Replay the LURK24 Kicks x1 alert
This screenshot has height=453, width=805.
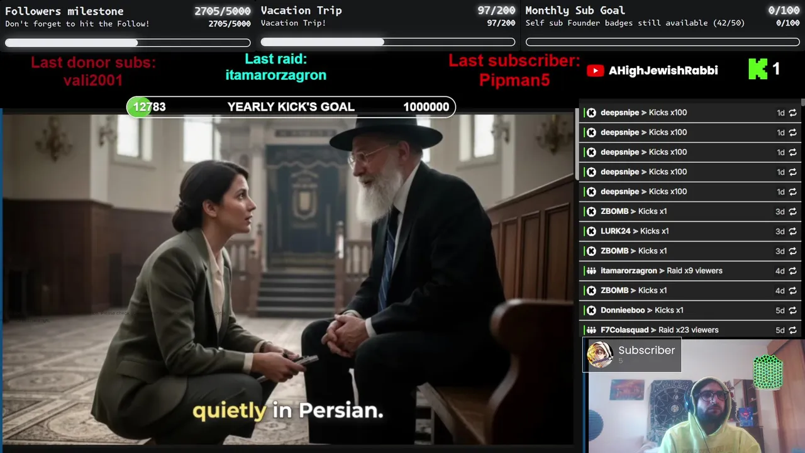pos(792,231)
